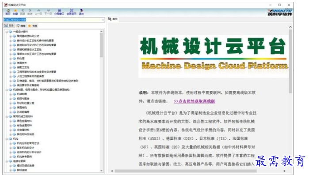The image size is (309, 175).
Task: Collapse the 常用机械工程材料 node
Action: click(7, 116)
